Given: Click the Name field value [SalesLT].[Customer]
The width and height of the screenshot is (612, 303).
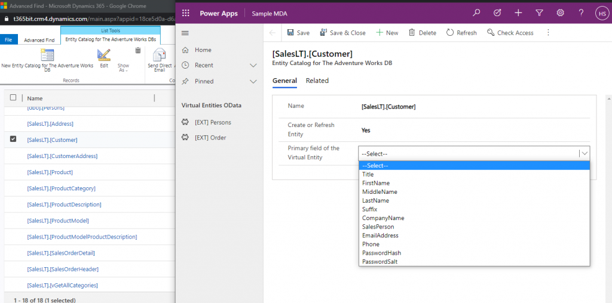Looking at the screenshot, I should pos(388,106).
